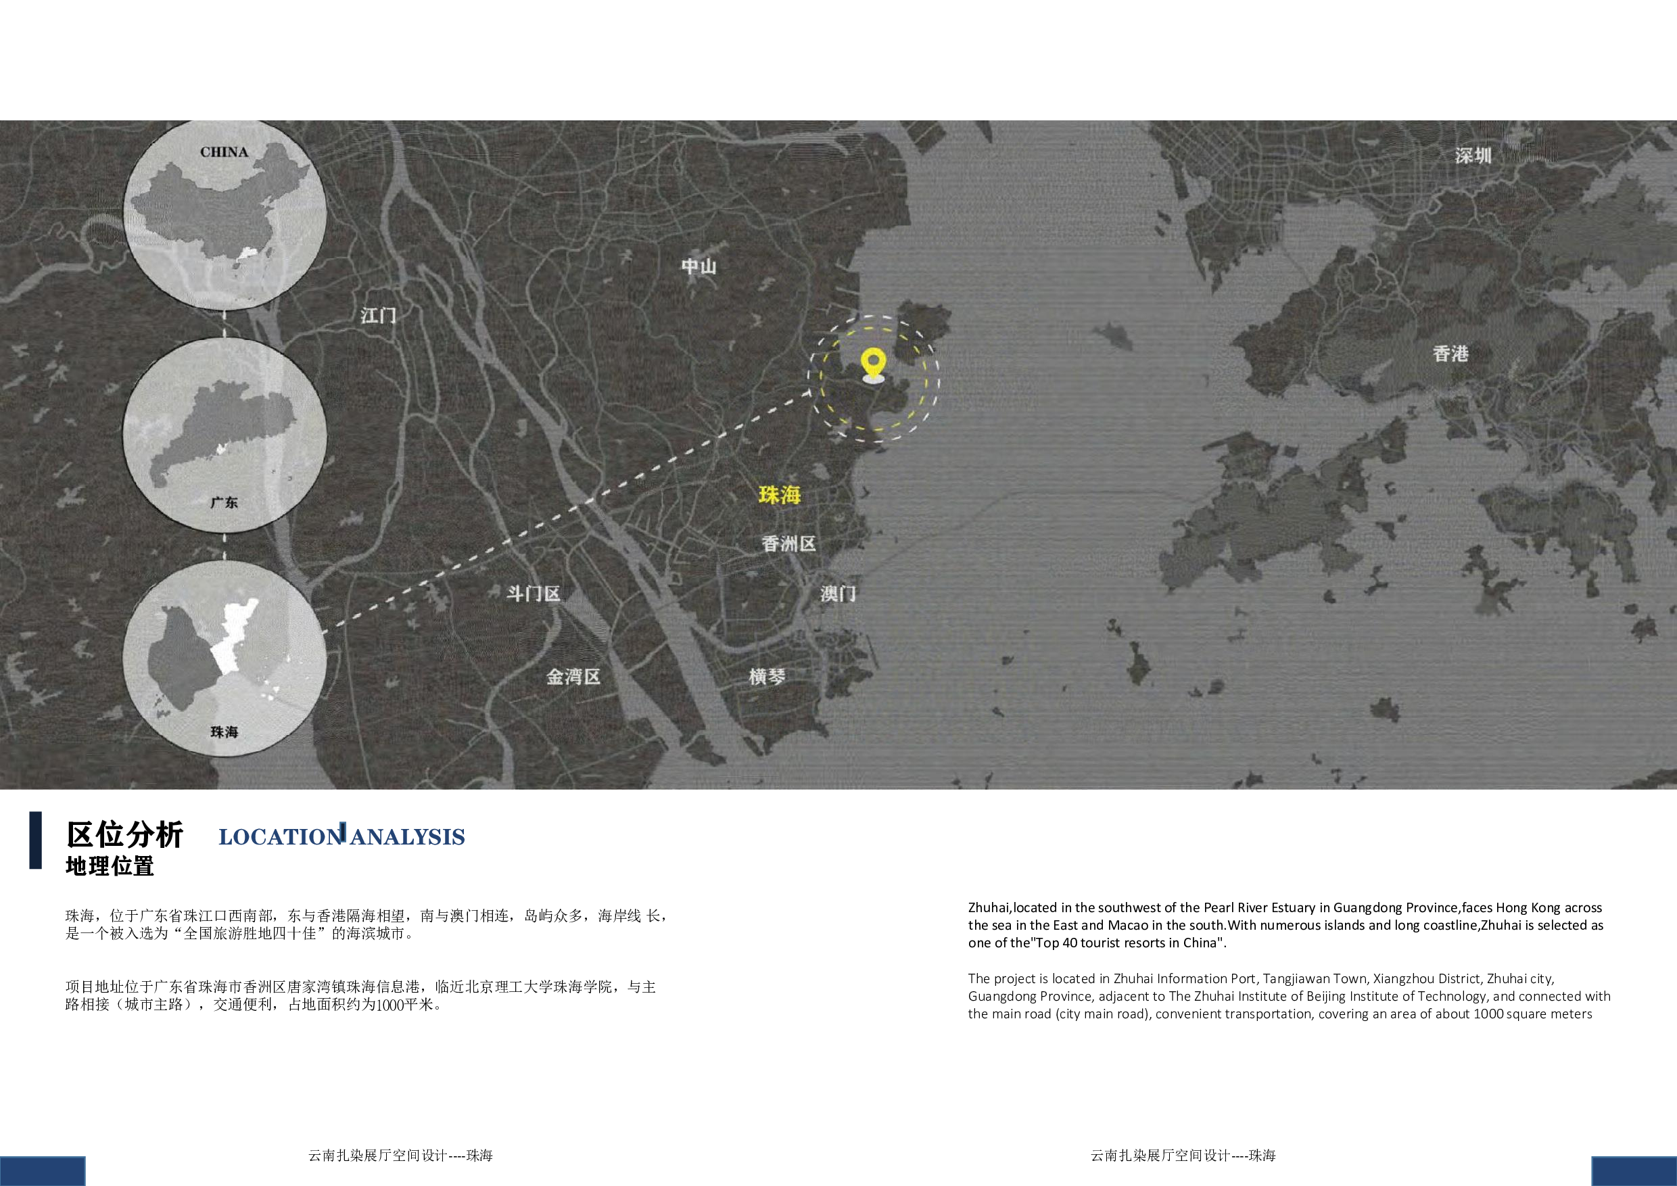Click the 江门 map label
1677x1186 pixels.
tap(379, 316)
